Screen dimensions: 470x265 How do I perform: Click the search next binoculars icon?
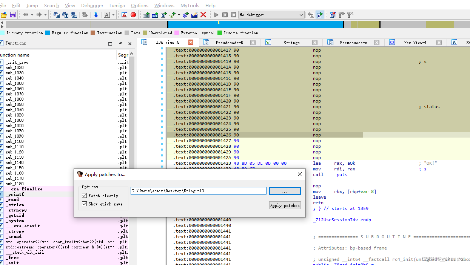point(85,15)
